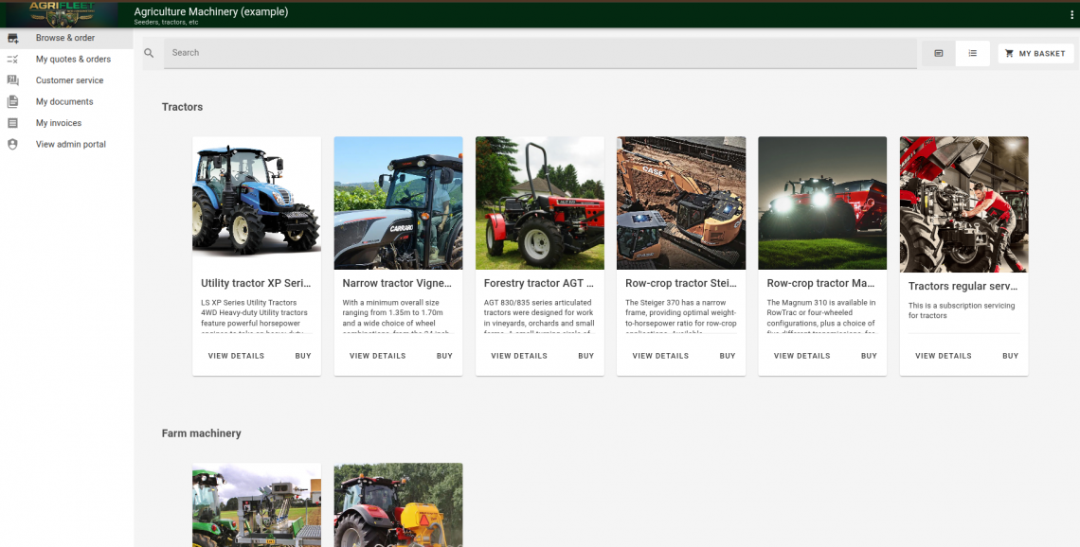
Task: Click the Customer service icon
Action: tap(12, 80)
